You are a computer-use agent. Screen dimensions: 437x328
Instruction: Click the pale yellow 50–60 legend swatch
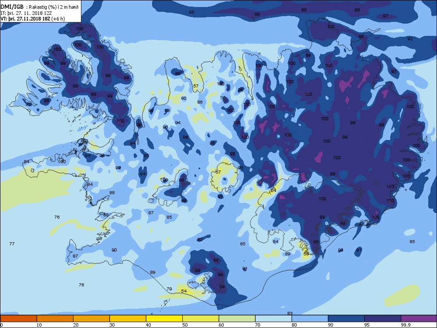201,318
